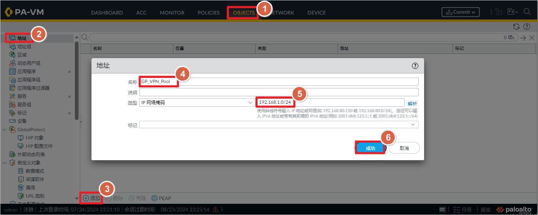Open the DEVICE tab

pyautogui.click(x=316, y=12)
